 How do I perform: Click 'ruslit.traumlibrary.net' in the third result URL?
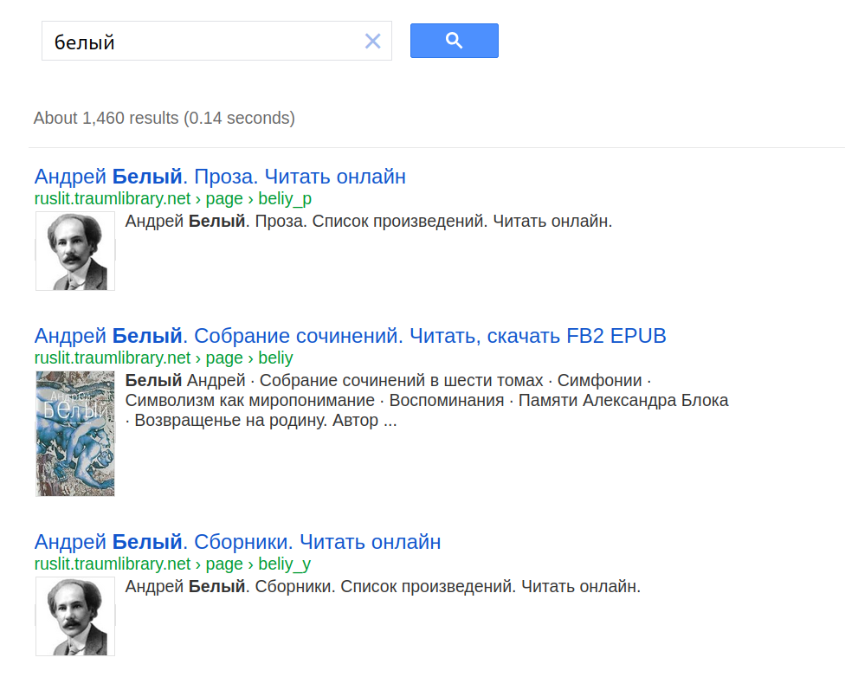coord(112,564)
